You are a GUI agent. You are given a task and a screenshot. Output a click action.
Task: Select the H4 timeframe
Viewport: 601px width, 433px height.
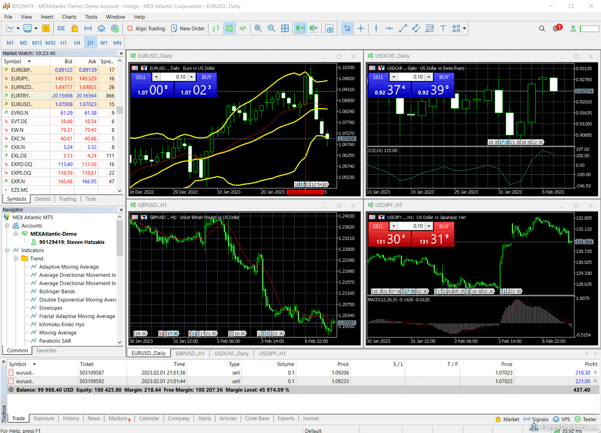coord(77,43)
